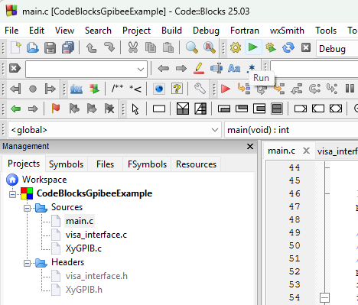
Task: Close the main.c editor tab
Action: [x=306, y=151]
